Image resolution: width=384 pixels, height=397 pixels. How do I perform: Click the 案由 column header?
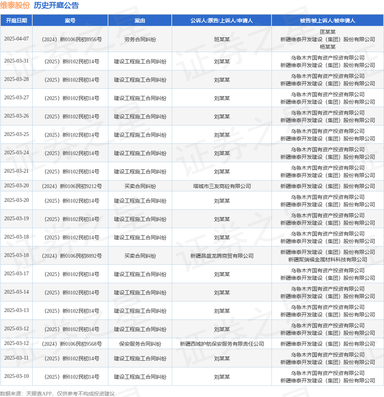[x=140, y=21]
